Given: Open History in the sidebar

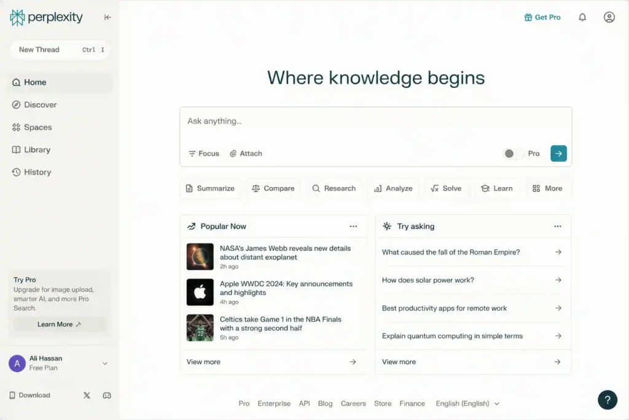Looking at the screenshot, I should 32,172.
